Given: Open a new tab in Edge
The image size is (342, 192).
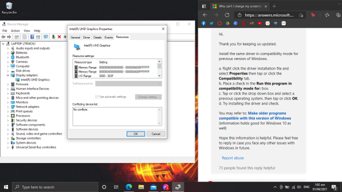Looking at the screenshot, I should pyautogui.click(x=274, y=7).
